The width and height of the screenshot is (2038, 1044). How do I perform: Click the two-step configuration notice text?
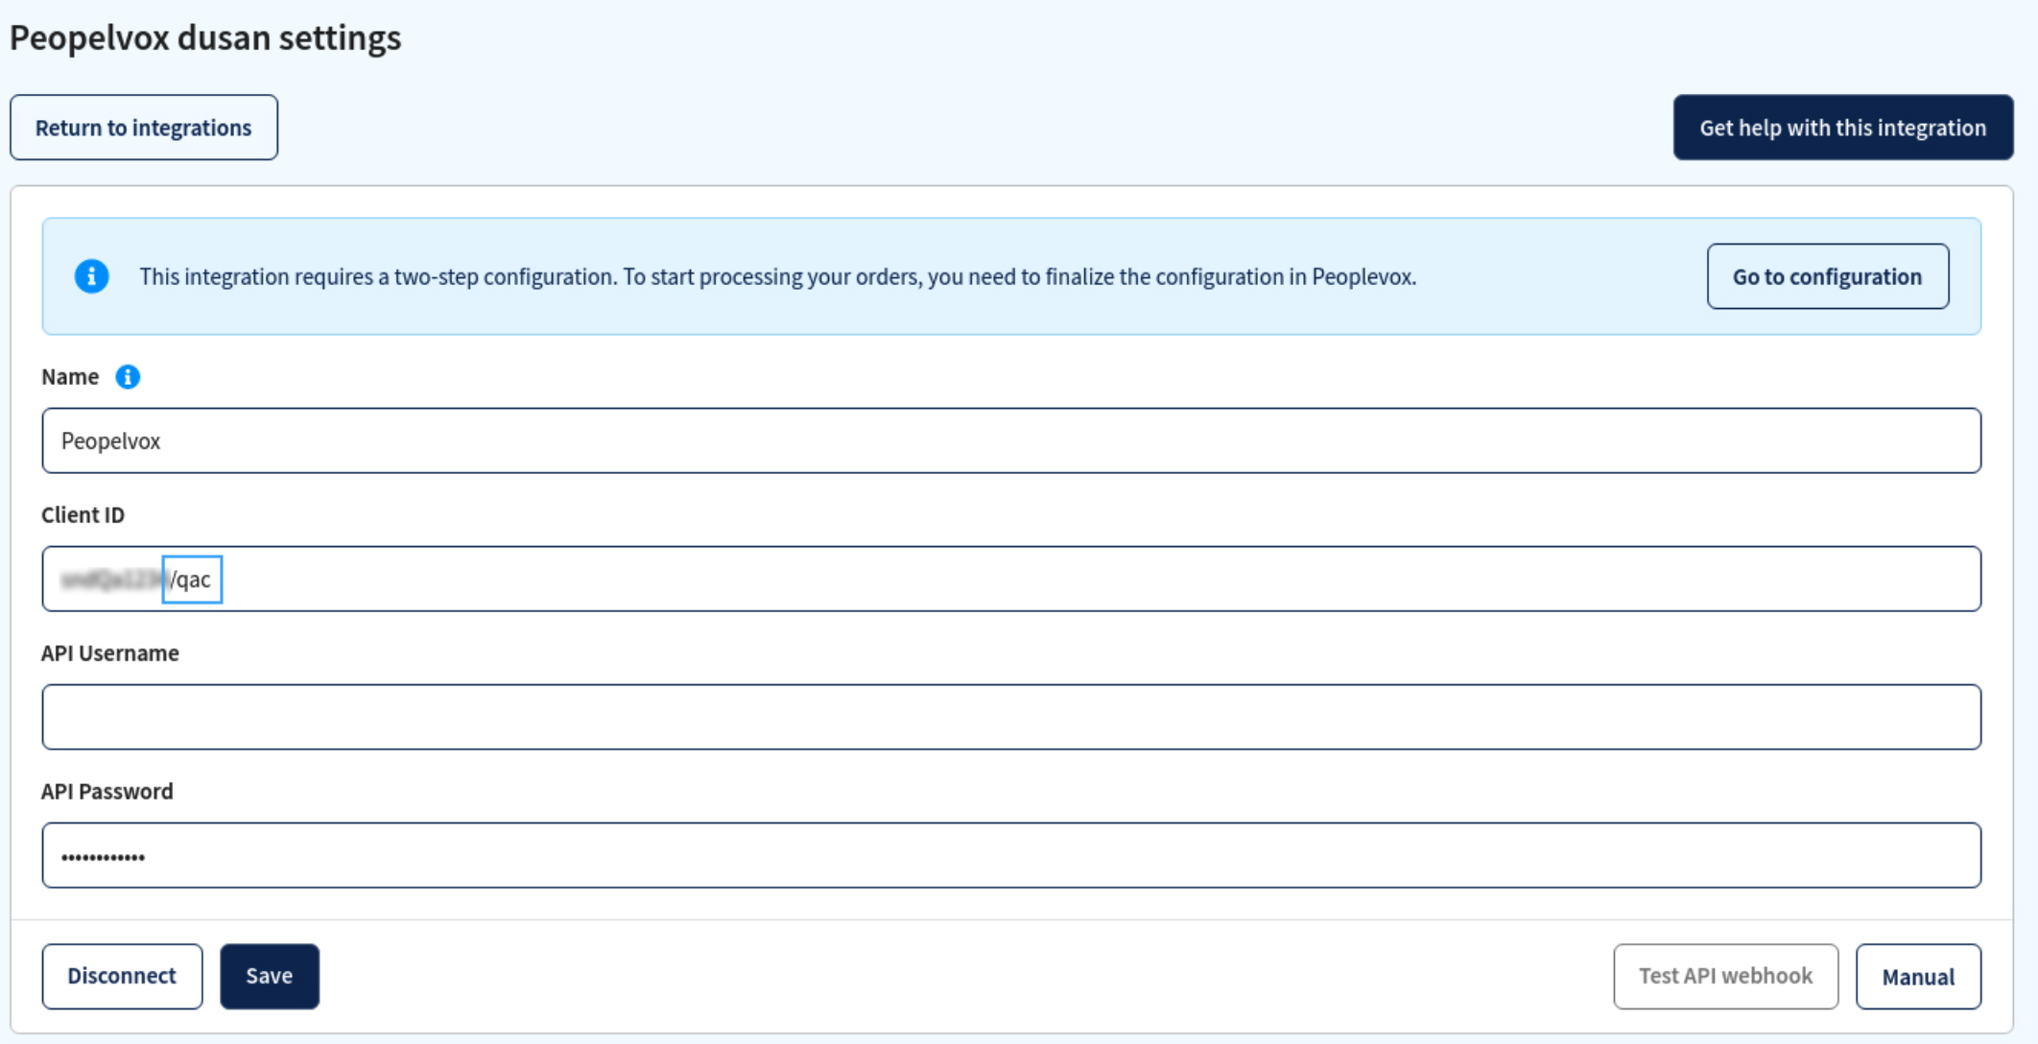click(x=778, y=276)
